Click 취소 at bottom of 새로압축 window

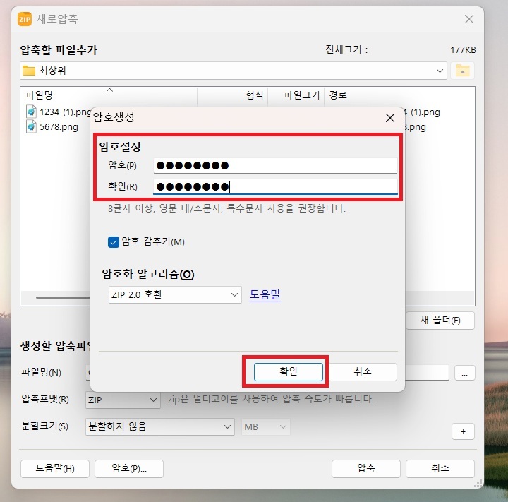tap(440, 468)
